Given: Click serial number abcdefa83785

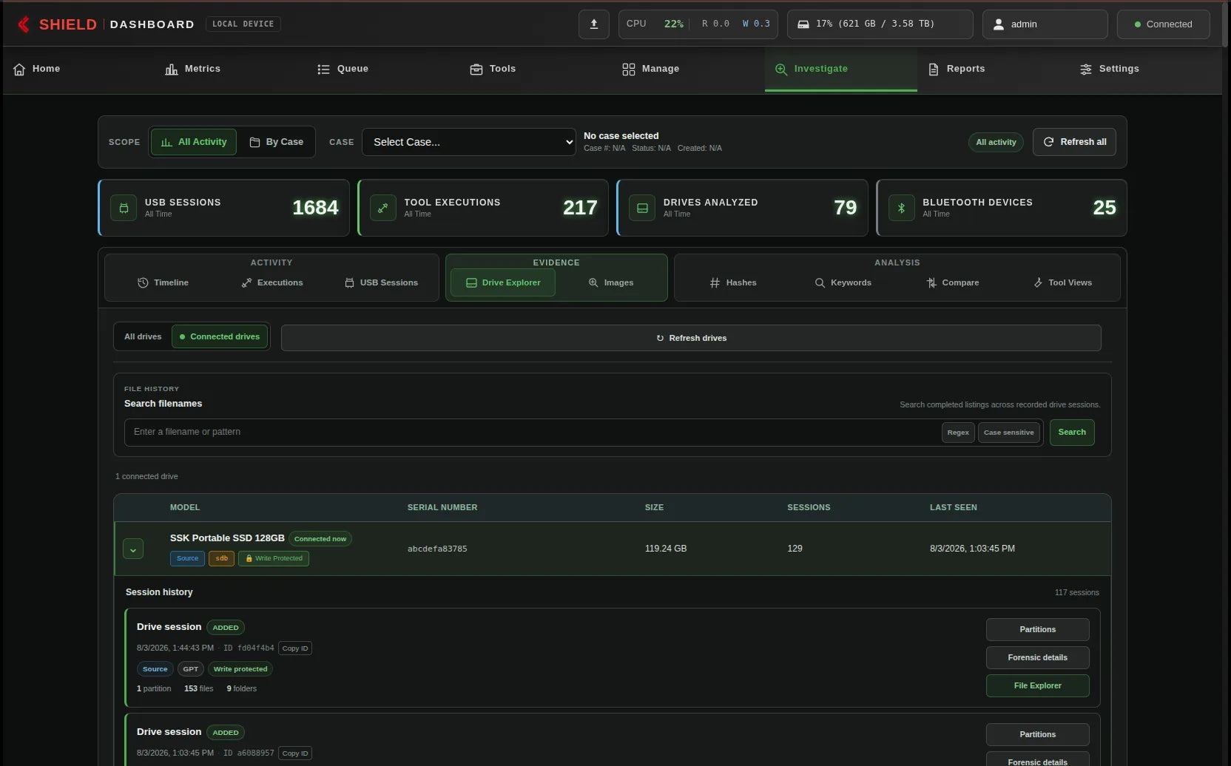Looking at the screenshot, I should [x=437, y=549].
